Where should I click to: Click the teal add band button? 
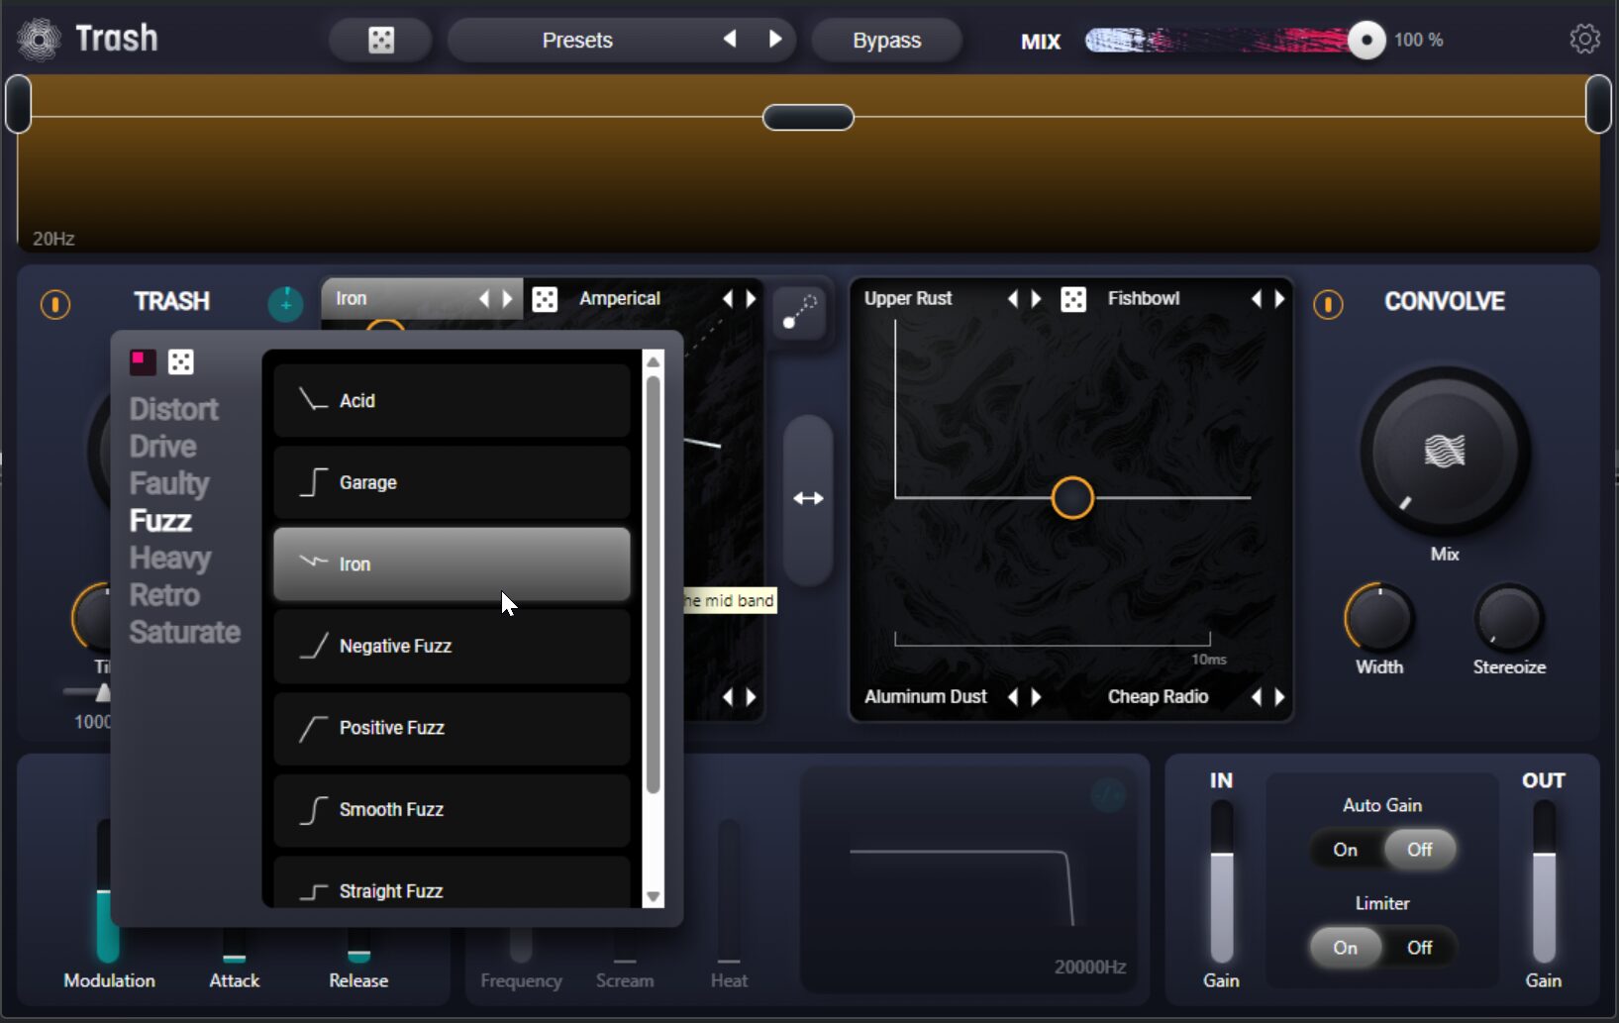click(x=285, y=304)
